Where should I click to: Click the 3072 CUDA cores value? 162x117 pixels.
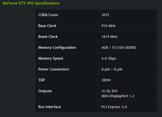[105, 15]
